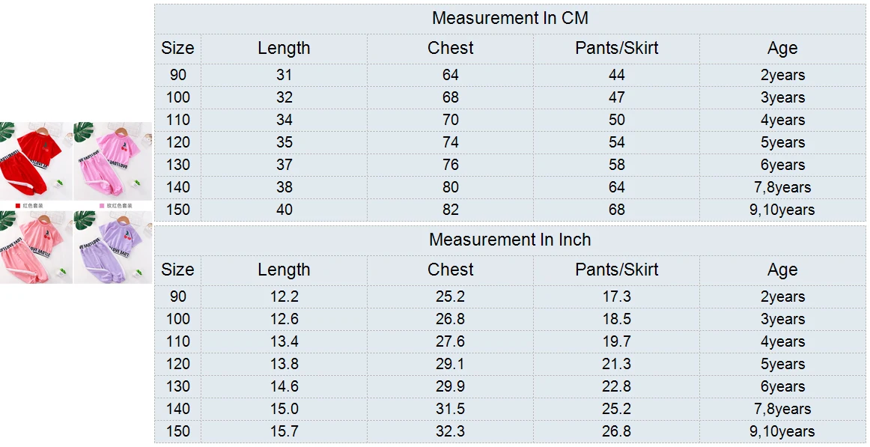Click the pink color swatch under the rose outfit

pos(102,205)
